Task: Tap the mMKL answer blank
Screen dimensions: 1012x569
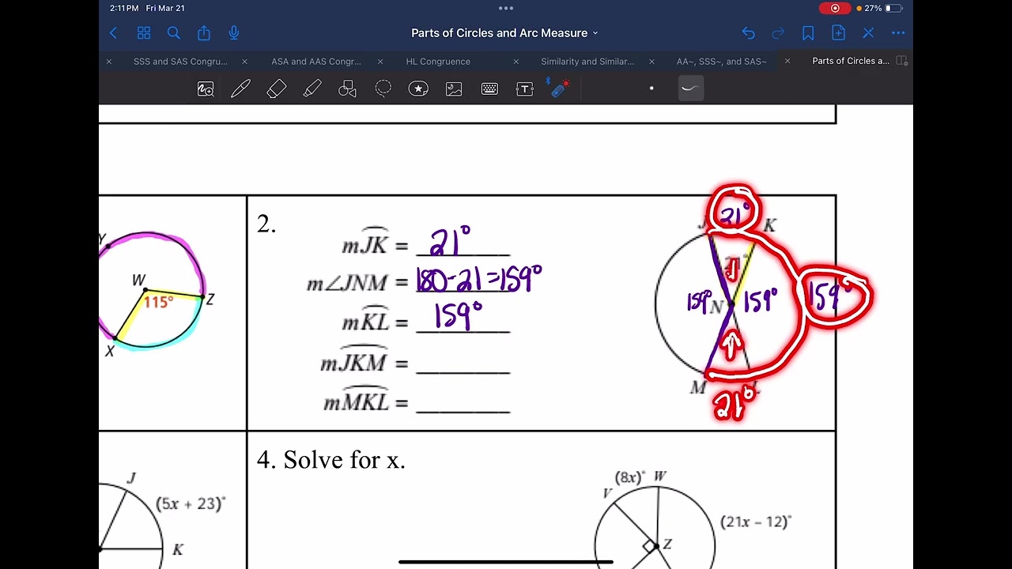Action: coord(463,403)
